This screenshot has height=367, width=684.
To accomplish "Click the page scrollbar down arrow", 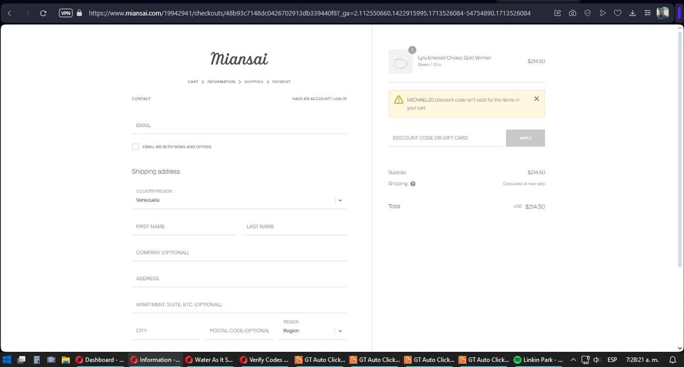I will click(x=680, y=348).
